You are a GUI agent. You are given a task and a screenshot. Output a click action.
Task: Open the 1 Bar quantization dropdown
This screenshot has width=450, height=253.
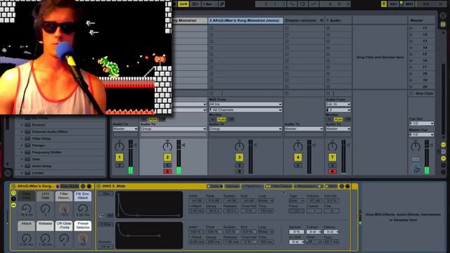[210, 4]
